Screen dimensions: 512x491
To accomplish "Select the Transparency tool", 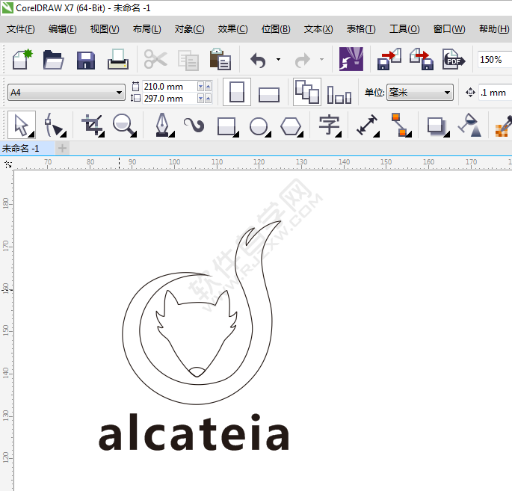I will click(x=469, y=125).
